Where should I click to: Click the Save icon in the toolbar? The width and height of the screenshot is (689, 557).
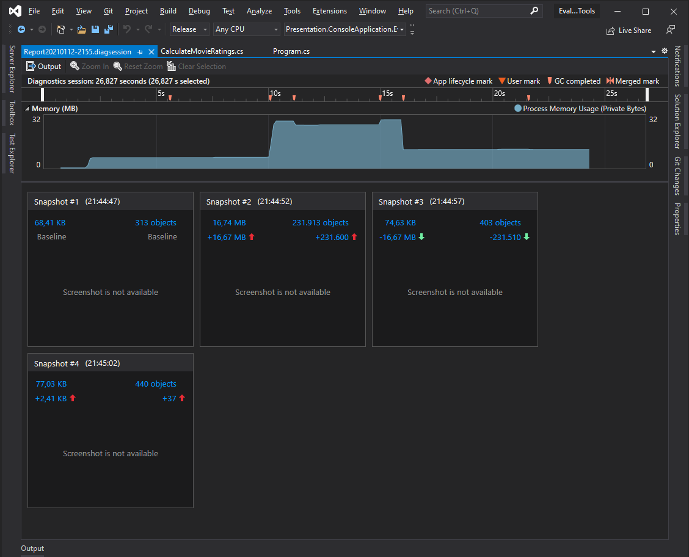pos(95,29)
